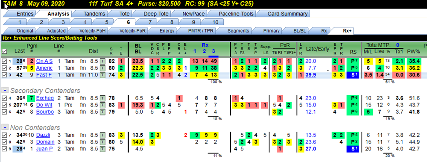The height and width of the screenshot is (162, 427).
Task: Open the Card Summmary tab
Action: 287,14
